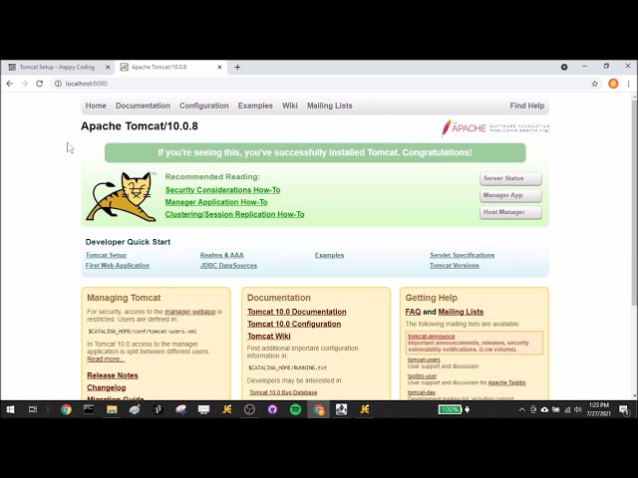The image size is (638, 478).
Task: Click the browser forward arrow
Action: [24, 84]
